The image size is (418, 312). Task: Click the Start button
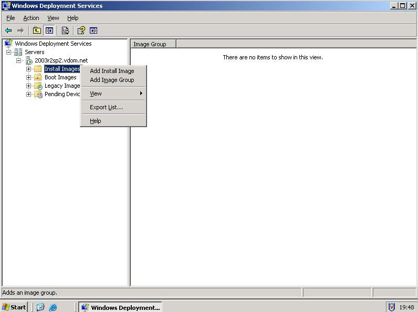[14, 307]
